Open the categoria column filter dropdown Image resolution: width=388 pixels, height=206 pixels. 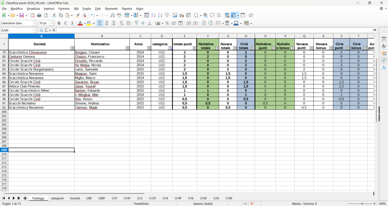[170, 48]
